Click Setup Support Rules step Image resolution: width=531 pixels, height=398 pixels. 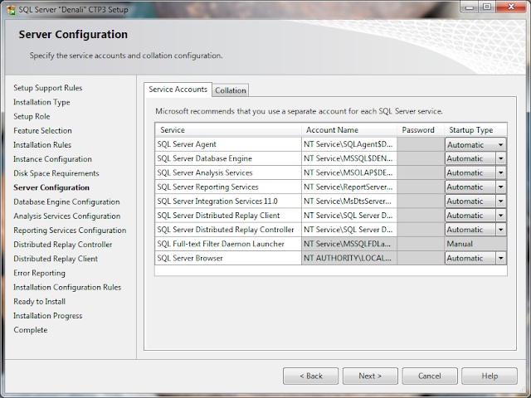[x=48, y=88]
